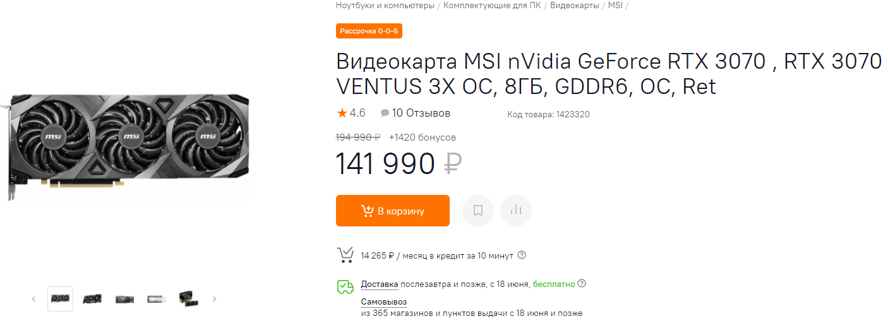Click the Доставка link
The height and width of the screenshot is (333, 888).
380,284
